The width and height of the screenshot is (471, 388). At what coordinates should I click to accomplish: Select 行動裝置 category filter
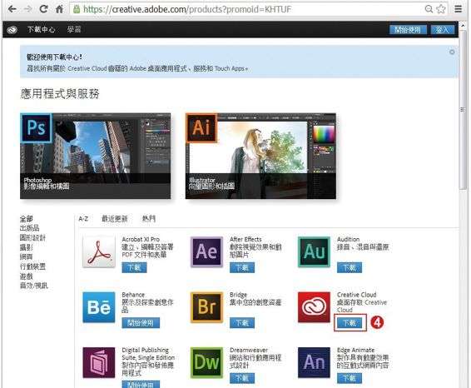32,266
